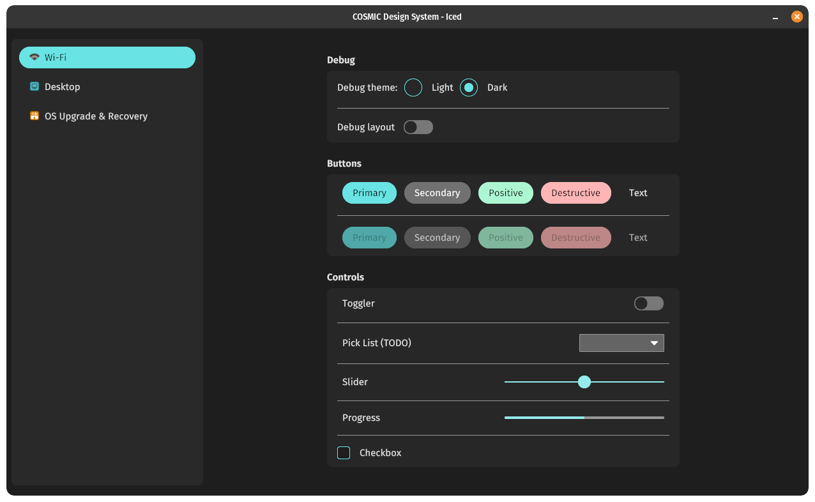Screen dimensions: 815x502
Task: Click the enabled Text button
Action: (638, 193)
